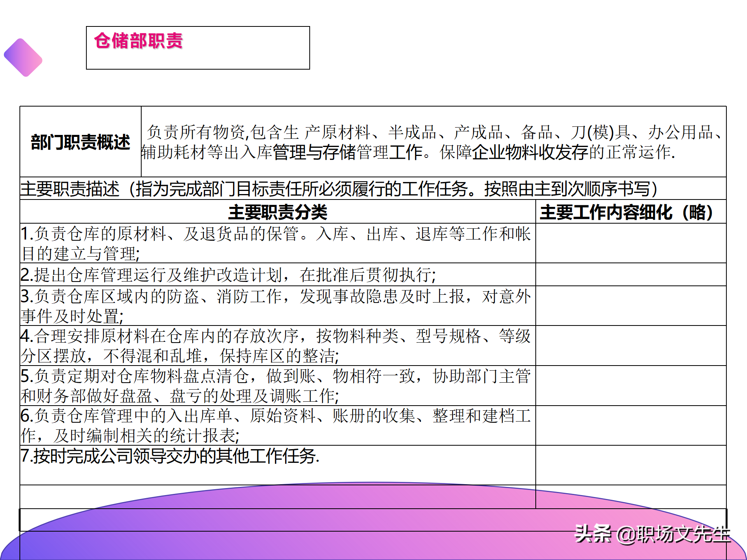This screenshot has height=560, width=747.
Task: Click the empty detail cell beside duty item 1
Action: pos(631,243)
